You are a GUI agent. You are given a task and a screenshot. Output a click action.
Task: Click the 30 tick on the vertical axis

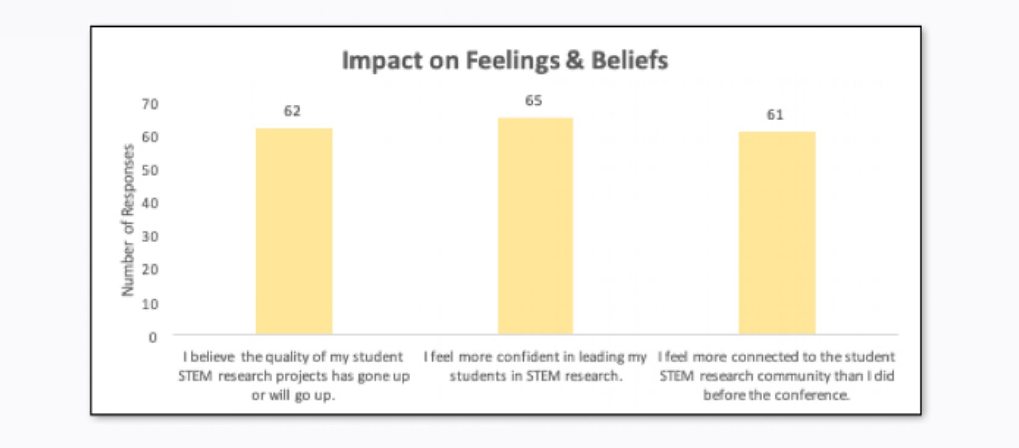(x=150, y=236)
